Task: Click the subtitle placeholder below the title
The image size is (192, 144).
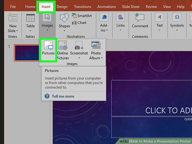Action: pos(152,127)
